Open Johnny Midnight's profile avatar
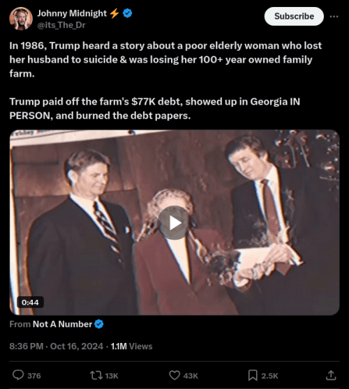Image resolution: width=349 pixels, height=389 pixels. (x=21, y=19)
